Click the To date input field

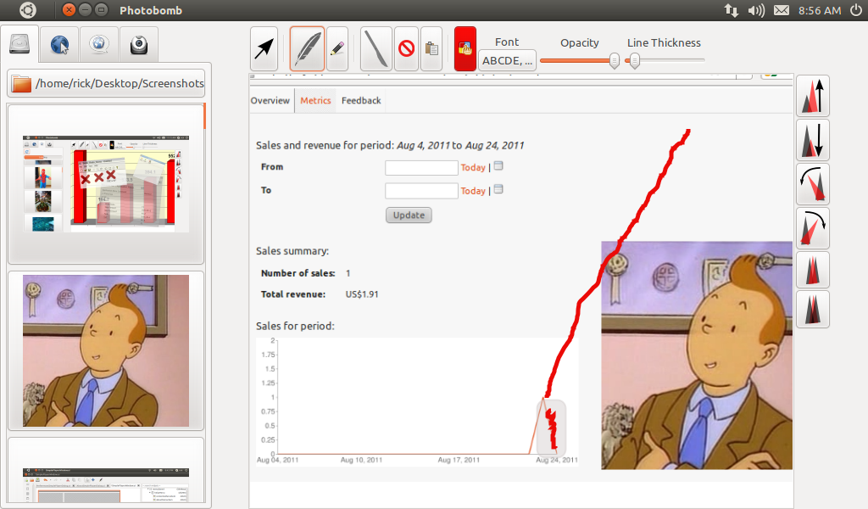421,191
